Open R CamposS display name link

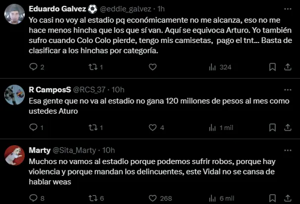pos(50,89)
